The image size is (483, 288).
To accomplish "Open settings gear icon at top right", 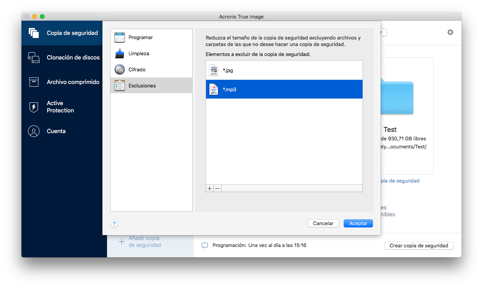I will click(450, 32).
